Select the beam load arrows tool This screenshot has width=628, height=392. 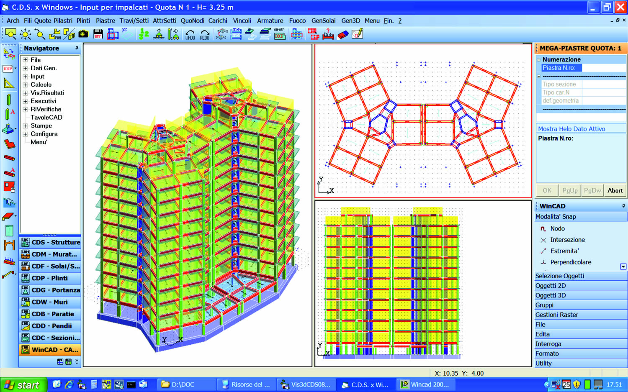click(9, 261)
